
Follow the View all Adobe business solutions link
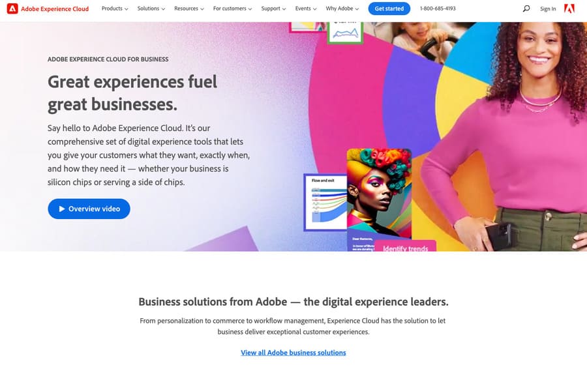293,353
